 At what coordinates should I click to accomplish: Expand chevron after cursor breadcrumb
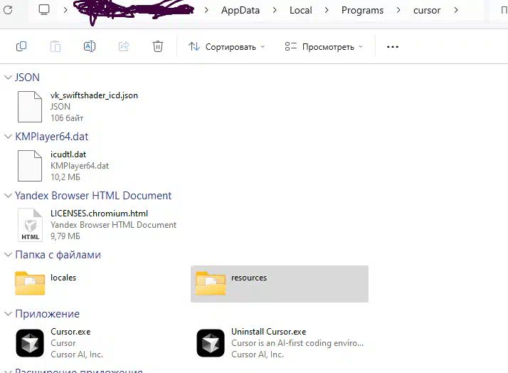tap(456, 10)
